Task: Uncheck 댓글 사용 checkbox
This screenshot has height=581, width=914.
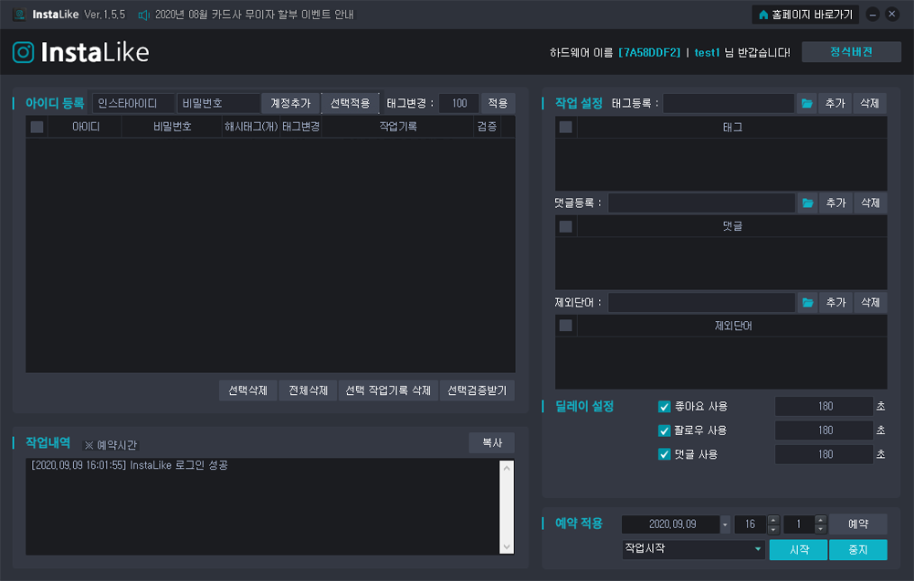Action: coord(664,454)
